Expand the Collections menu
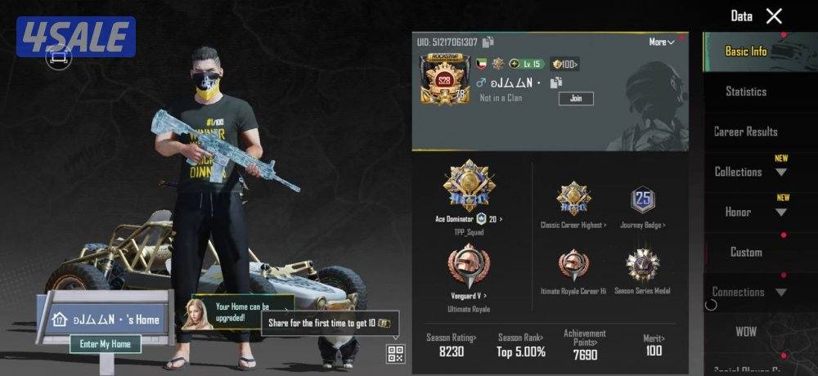The image size is (818, 376). (750, 172)
